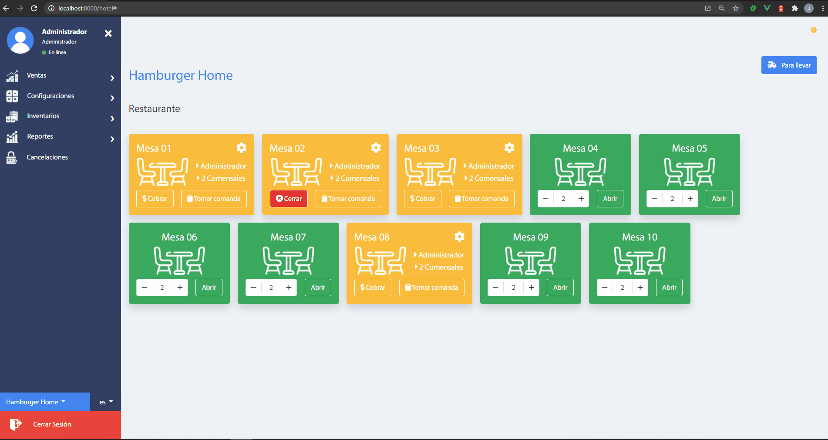
Task: Click the orange info icon
Action: [x=813, y=30]
